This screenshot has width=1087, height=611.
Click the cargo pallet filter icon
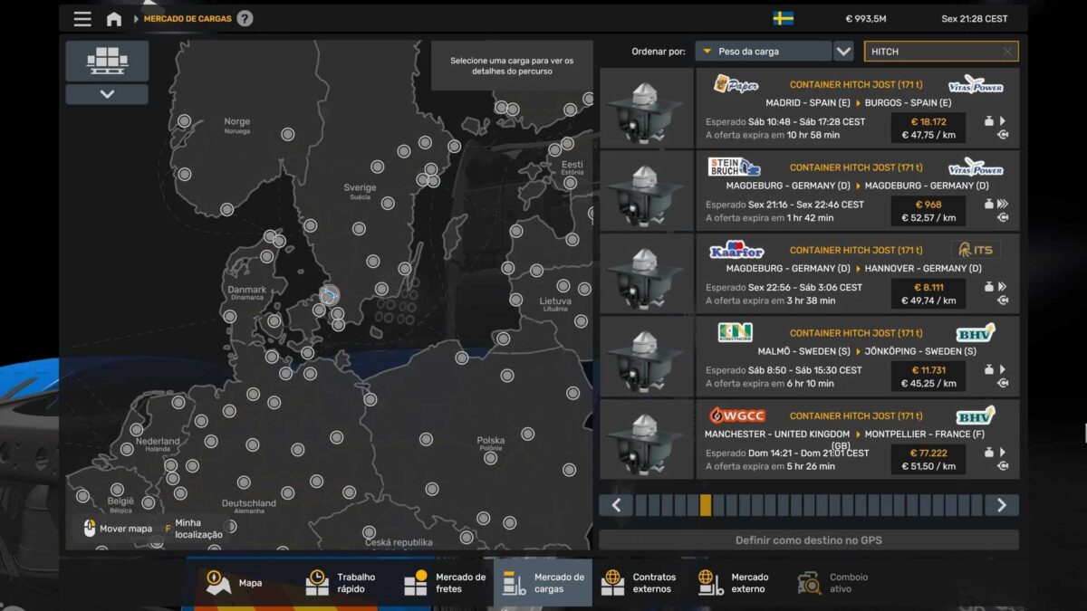click(107, 61)
